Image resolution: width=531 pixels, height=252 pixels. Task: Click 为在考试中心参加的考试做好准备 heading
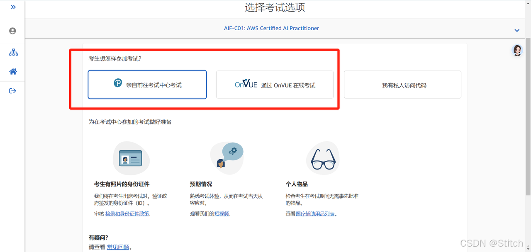(130, 122)
